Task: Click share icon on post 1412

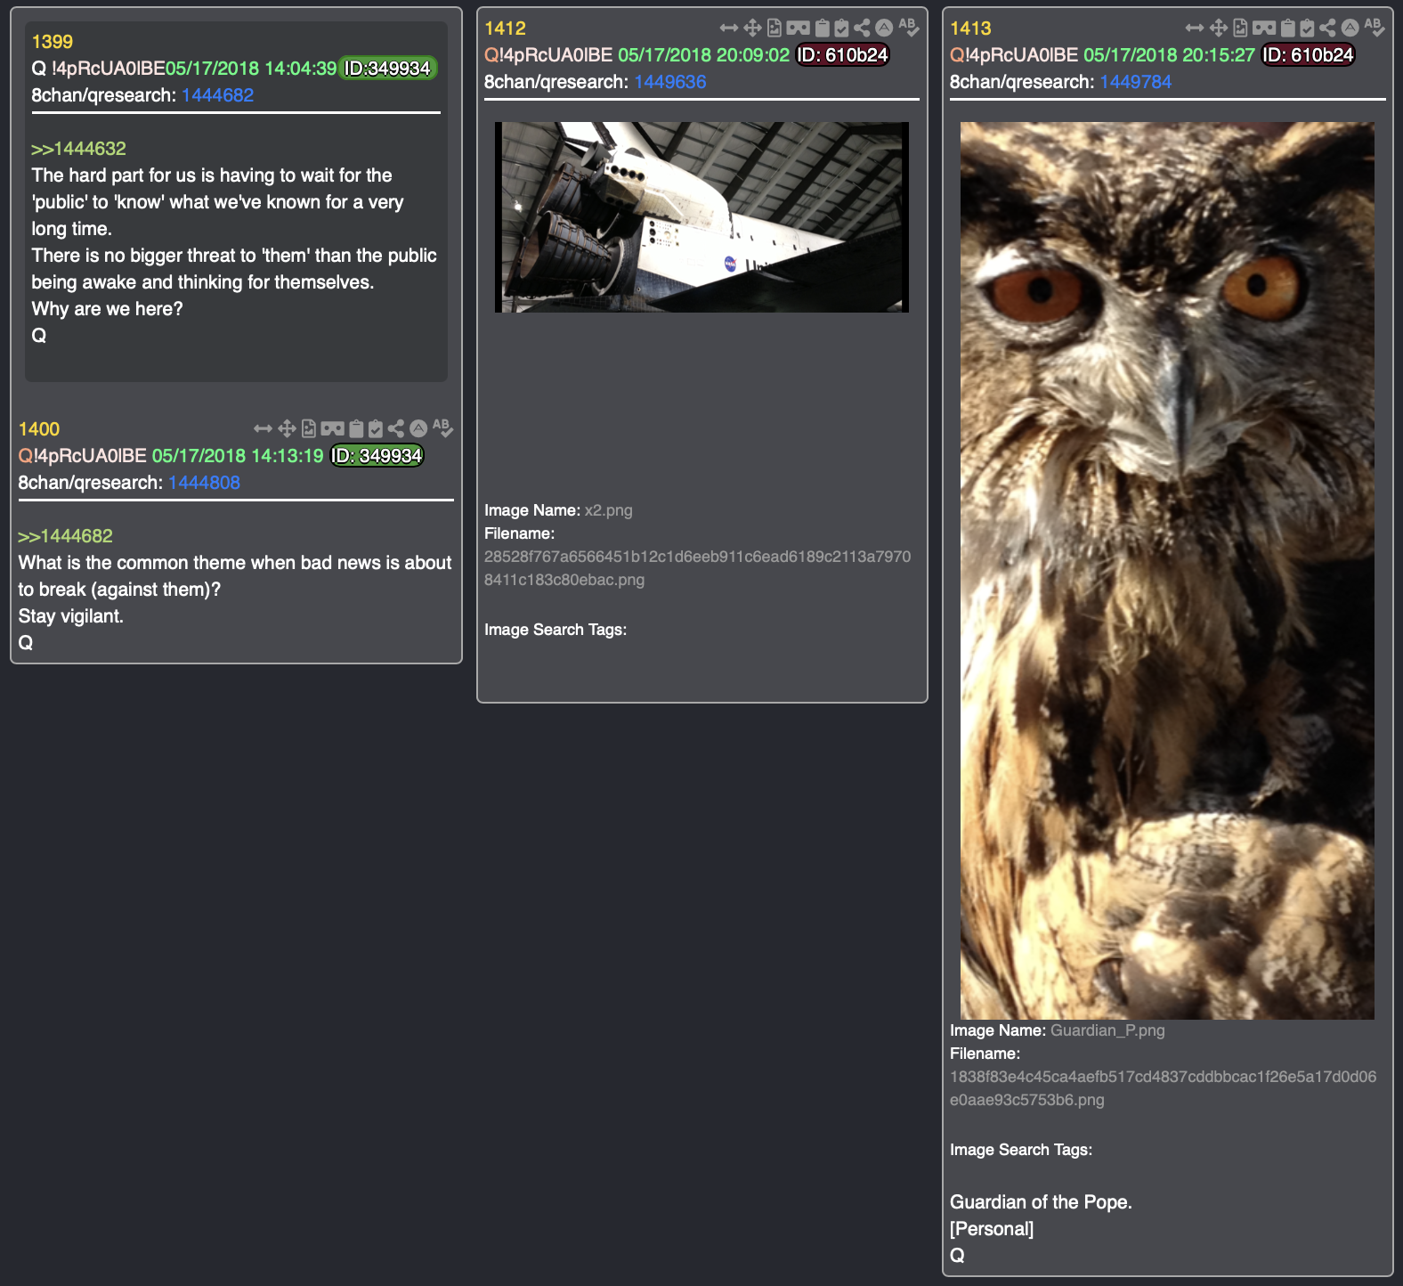Action: point(862,28)
